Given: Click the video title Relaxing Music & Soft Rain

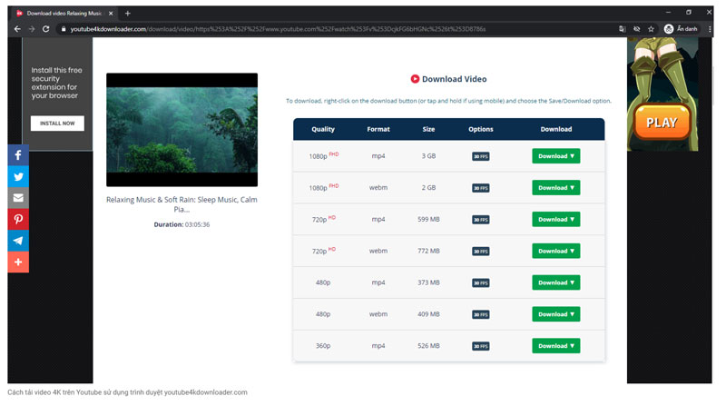Looking at the screenshot, I should point(181,204).
